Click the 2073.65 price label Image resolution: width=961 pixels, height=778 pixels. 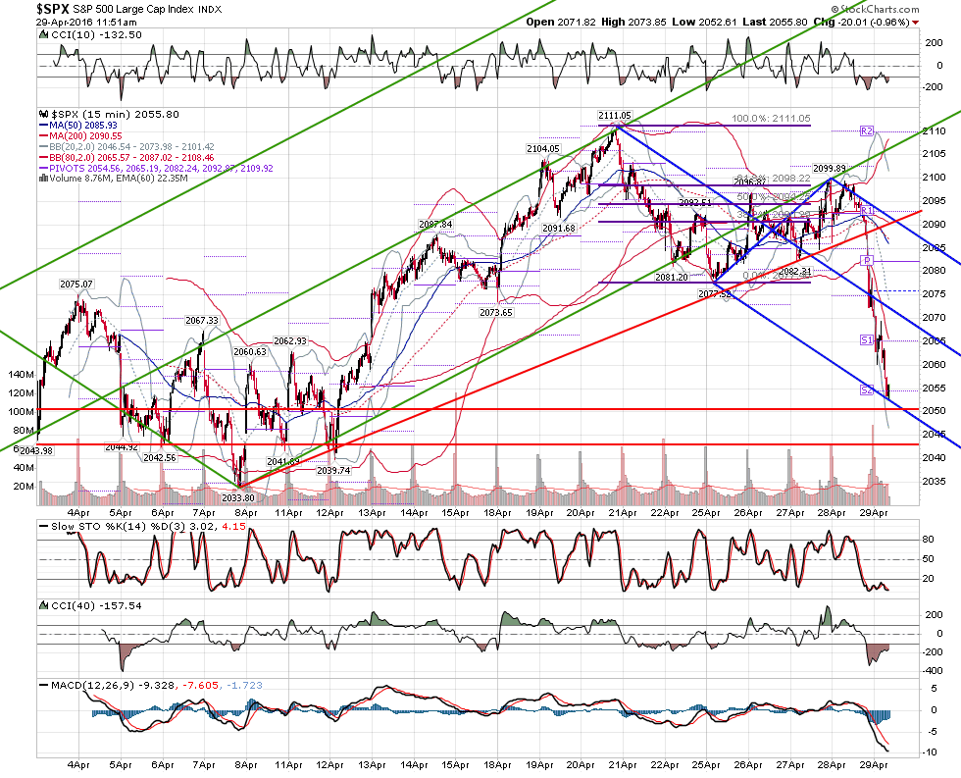496,313
